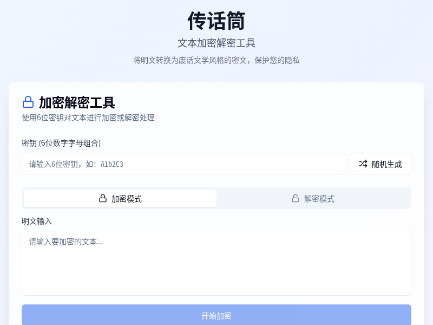Click the shuffle icon in 随机生成 button

click(x=363, y=164)
